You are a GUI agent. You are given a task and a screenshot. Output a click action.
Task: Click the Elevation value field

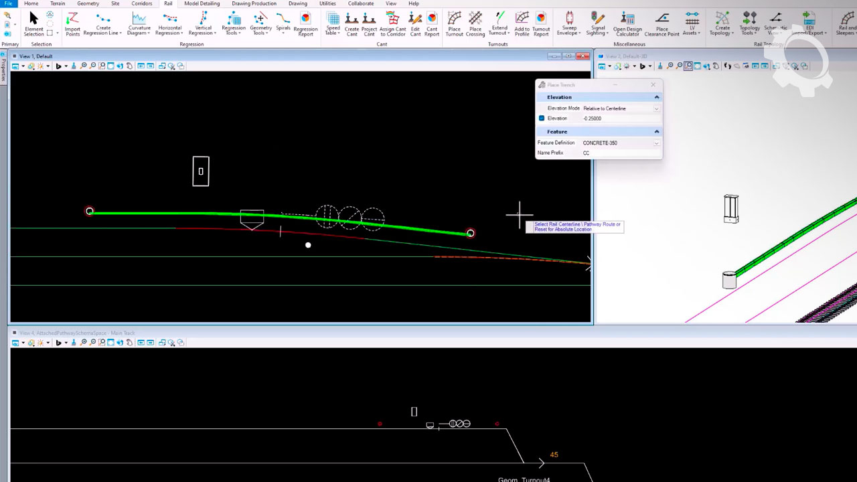[x=620, y=118]
